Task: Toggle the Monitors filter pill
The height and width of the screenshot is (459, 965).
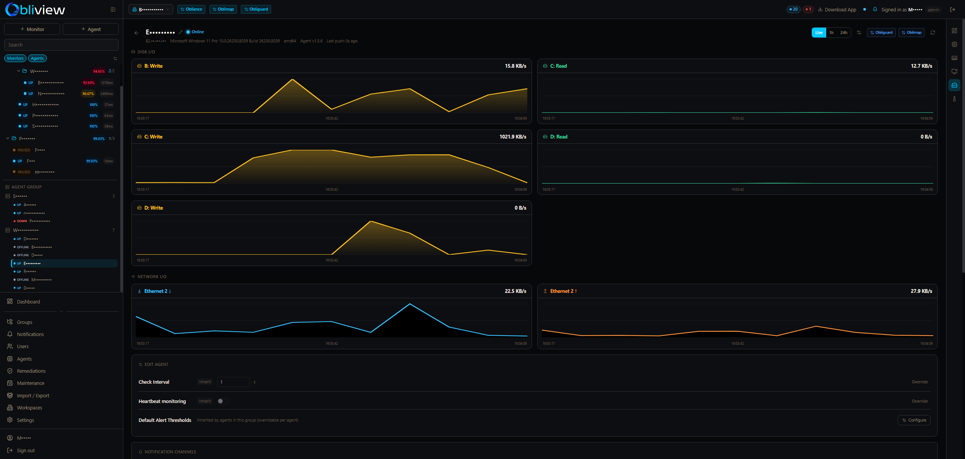Action: (15, 58)
